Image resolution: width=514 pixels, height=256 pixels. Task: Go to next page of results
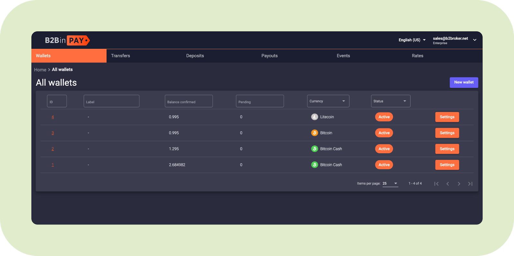pyautogui.click(x=459, y=184)
